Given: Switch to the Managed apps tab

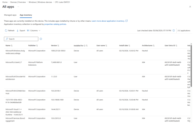Looking at the screenshot, I should click(x=10, y=15).
